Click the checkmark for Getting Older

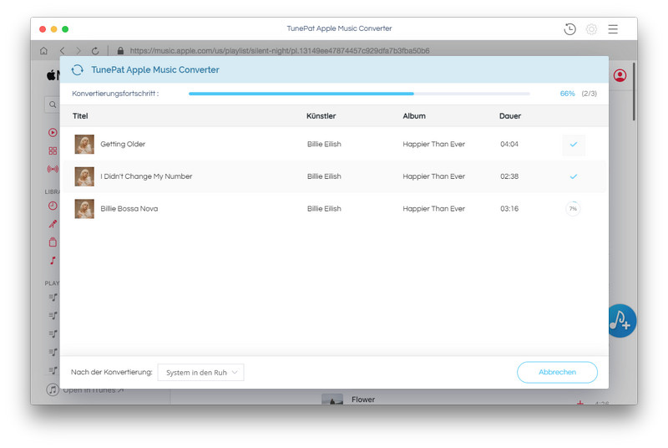574,145
